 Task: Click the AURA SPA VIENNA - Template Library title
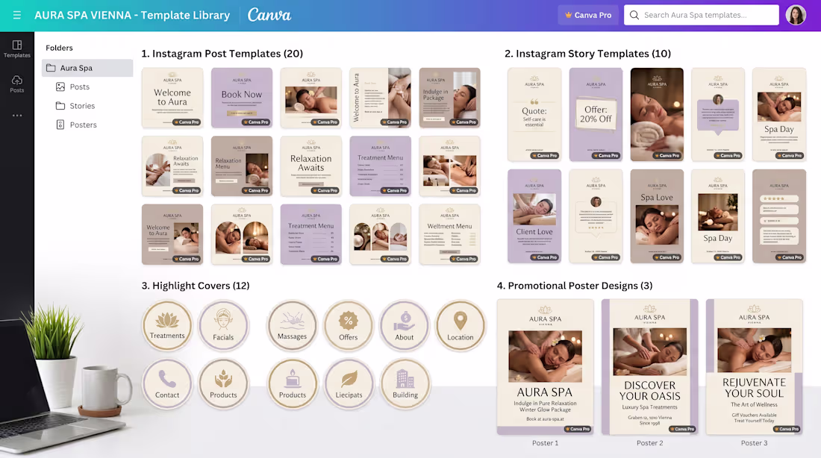(132, 15)
